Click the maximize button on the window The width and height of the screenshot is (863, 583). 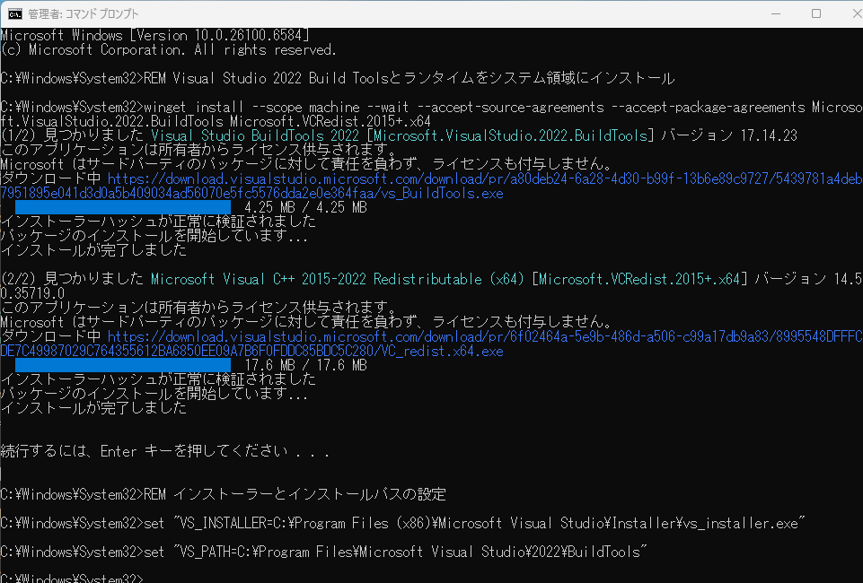817,13
